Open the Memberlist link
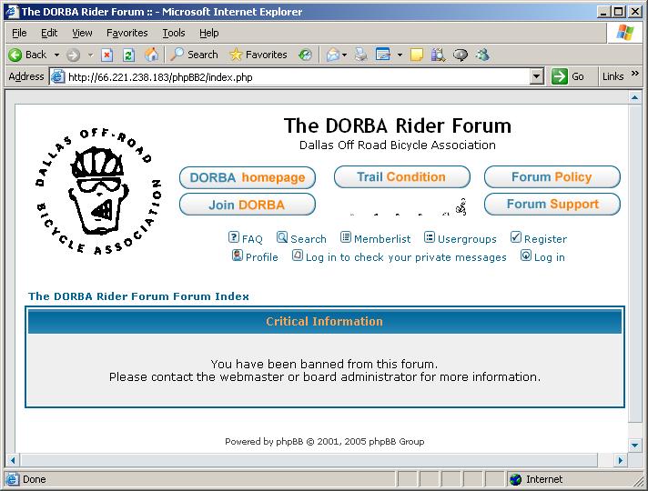648x491 pixels. click(x=375, y=239)
